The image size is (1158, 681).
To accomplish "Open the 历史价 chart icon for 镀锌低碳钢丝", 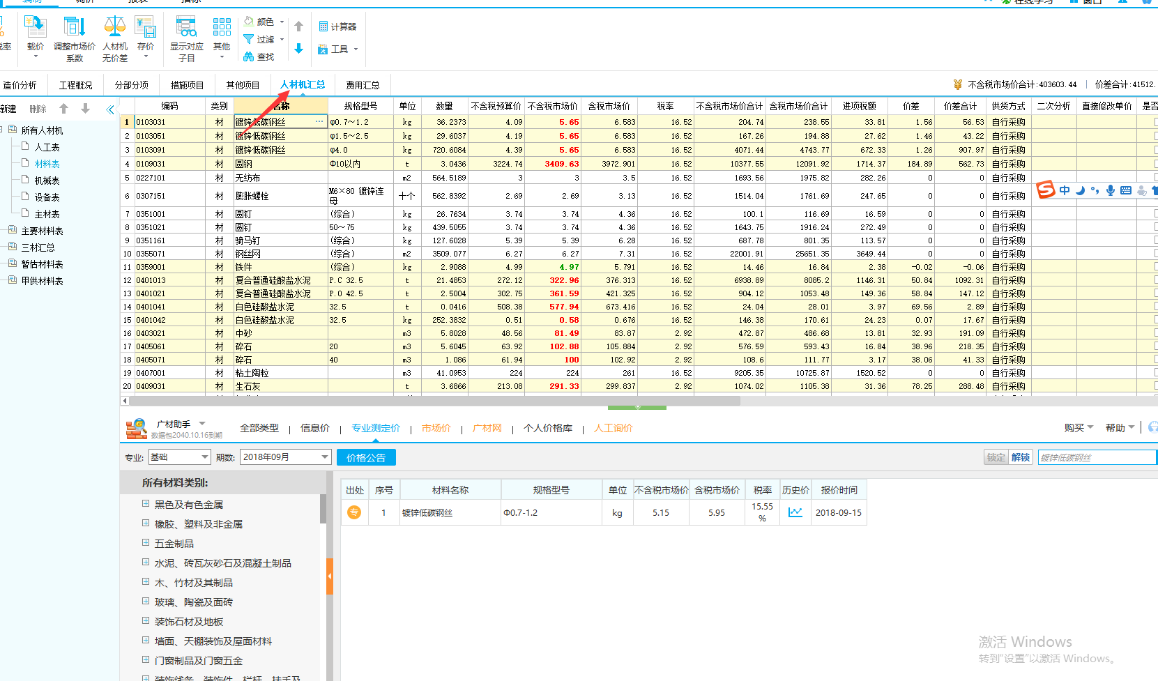I will (795, 512).
